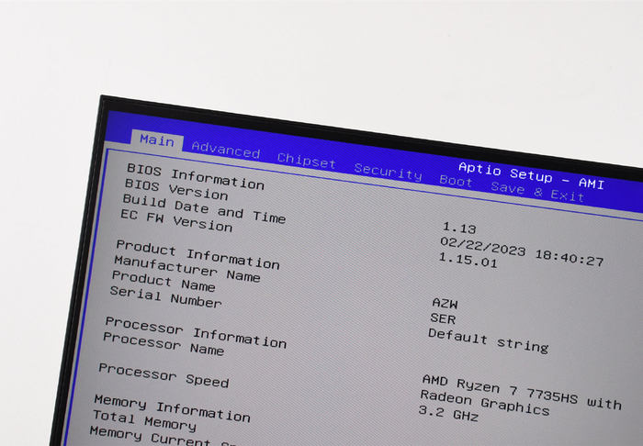Click the Memory Information heading
The height and width of the screenshot is (446, 643).
173,408
